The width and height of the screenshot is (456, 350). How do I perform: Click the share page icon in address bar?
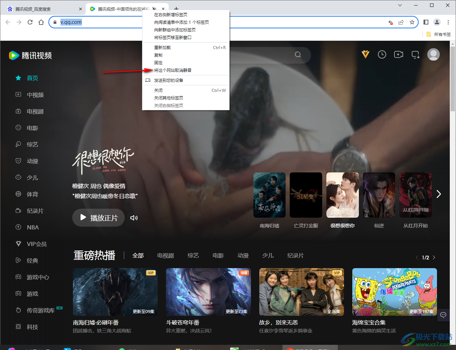401,22
